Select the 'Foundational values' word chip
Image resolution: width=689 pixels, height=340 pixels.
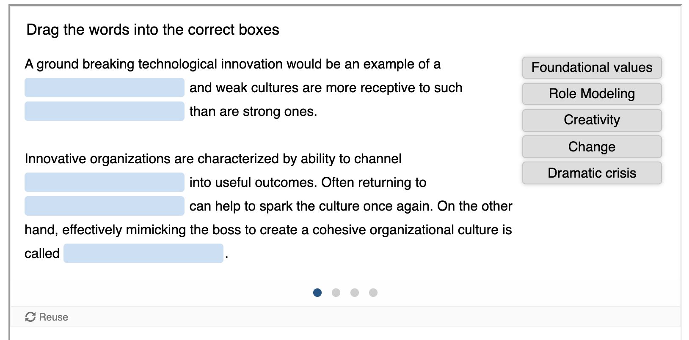(591, 68)
